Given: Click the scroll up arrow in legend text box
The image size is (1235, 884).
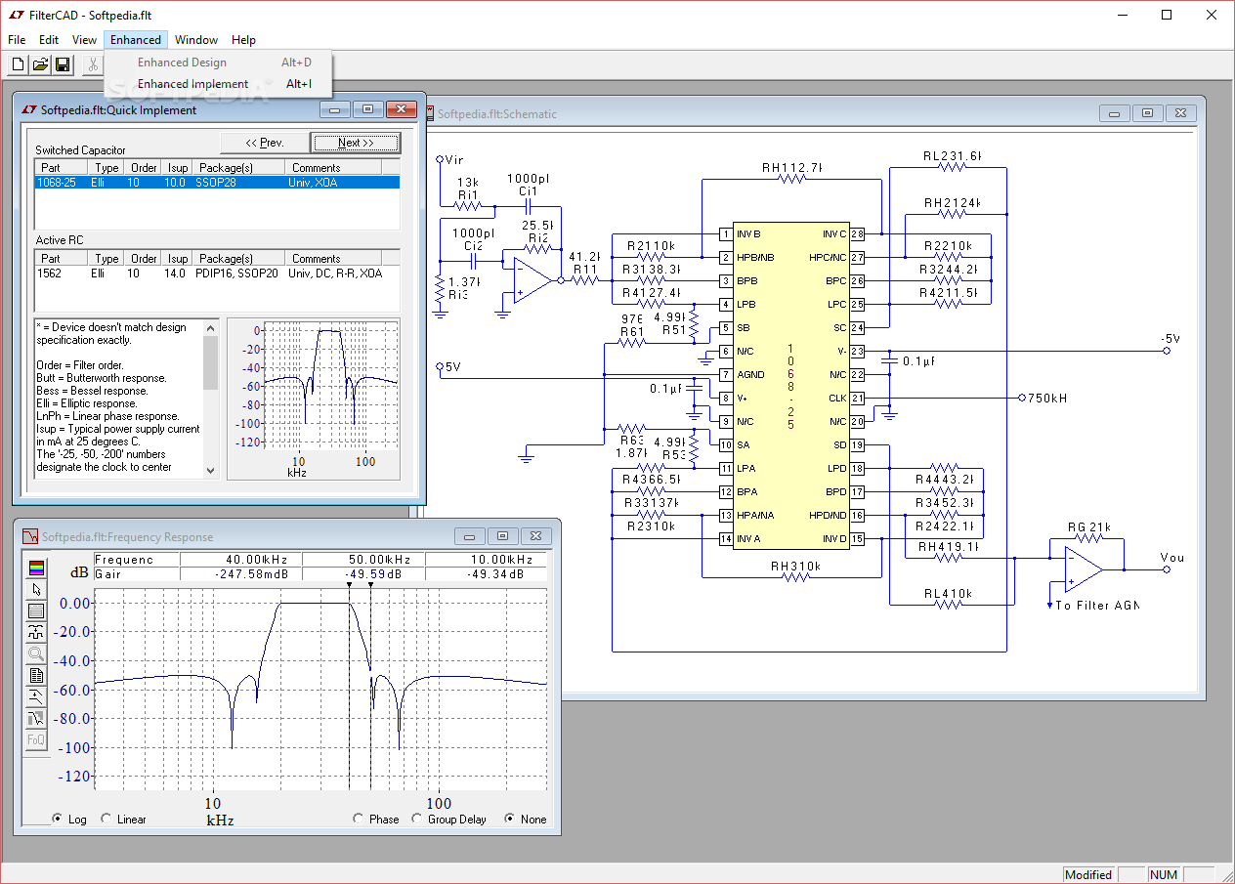Looking at the screenshot, I should click(x=211, y=327).
